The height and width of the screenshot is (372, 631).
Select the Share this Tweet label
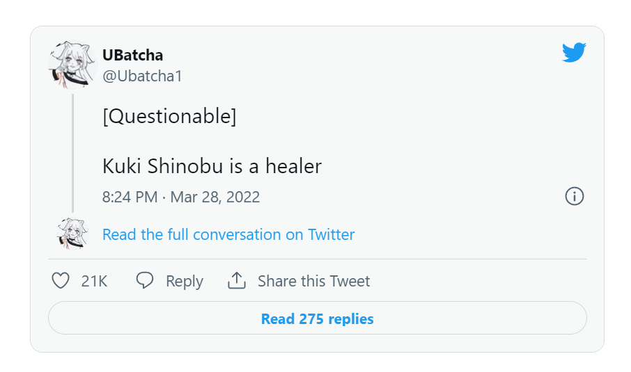[314, 281]
